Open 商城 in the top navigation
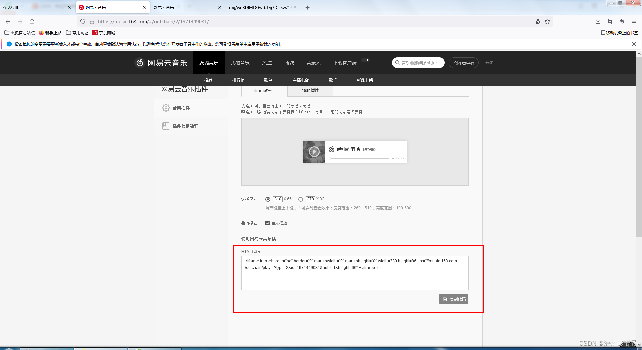 coord(289,63)
